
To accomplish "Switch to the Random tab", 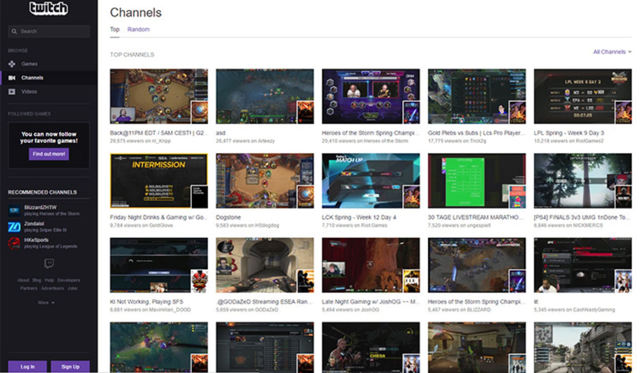I will coord(138,29).
